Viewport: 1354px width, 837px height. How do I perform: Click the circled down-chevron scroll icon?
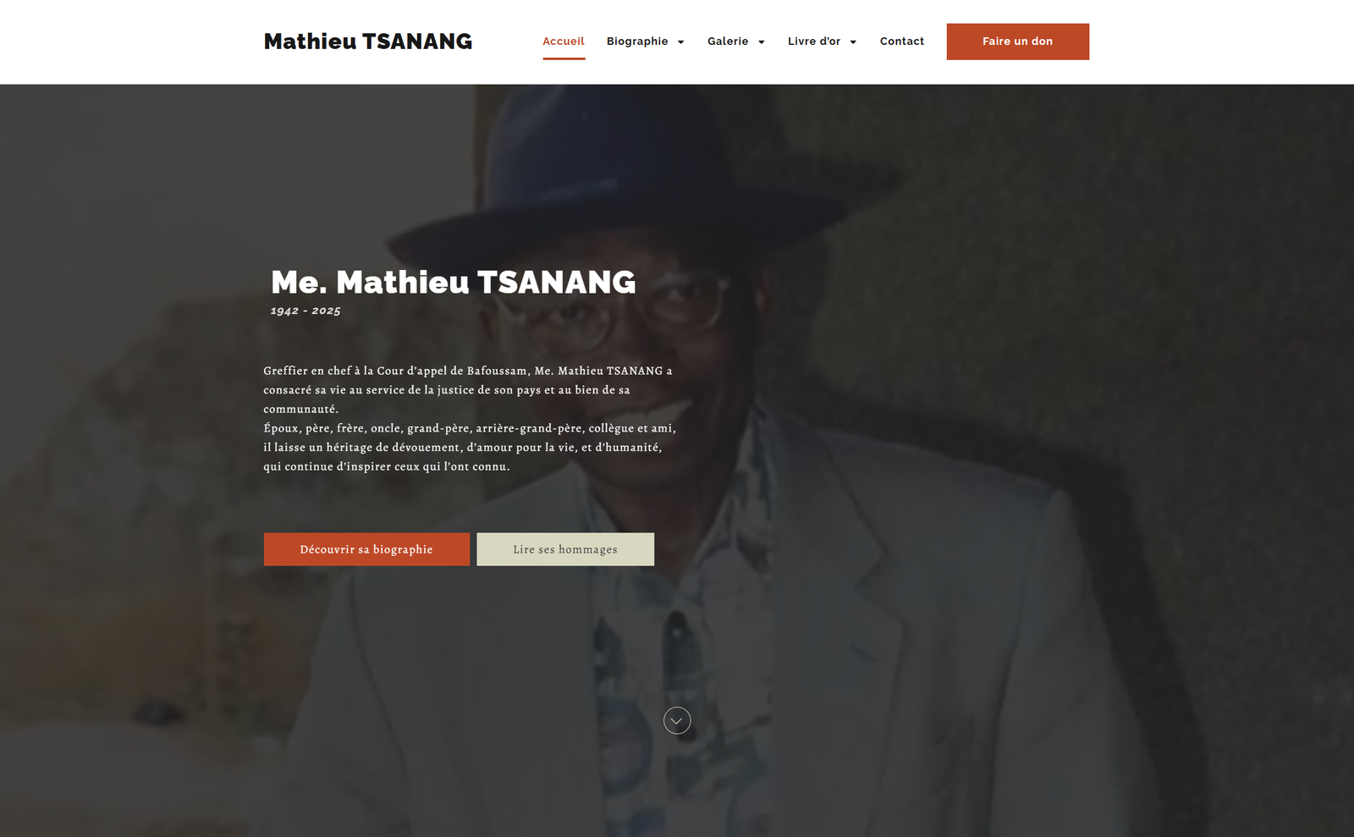(x=677, y=720)
